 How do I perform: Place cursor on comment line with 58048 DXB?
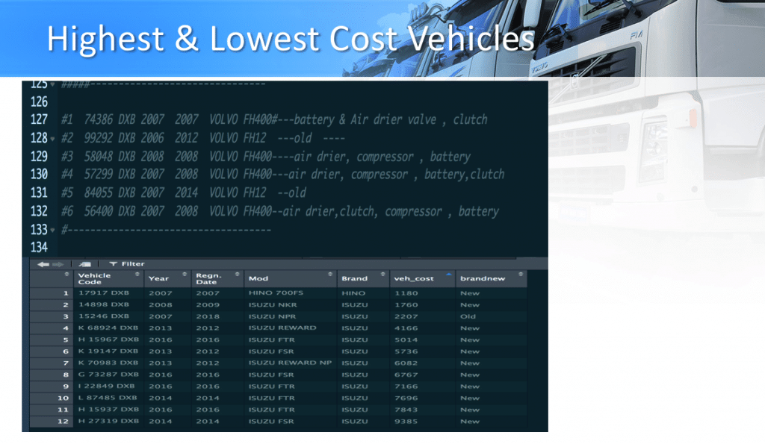(x=266, y=157)
